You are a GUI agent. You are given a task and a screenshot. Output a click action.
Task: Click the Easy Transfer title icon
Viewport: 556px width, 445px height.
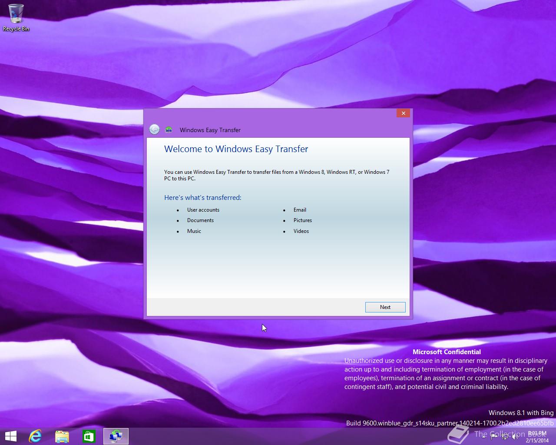169,130
